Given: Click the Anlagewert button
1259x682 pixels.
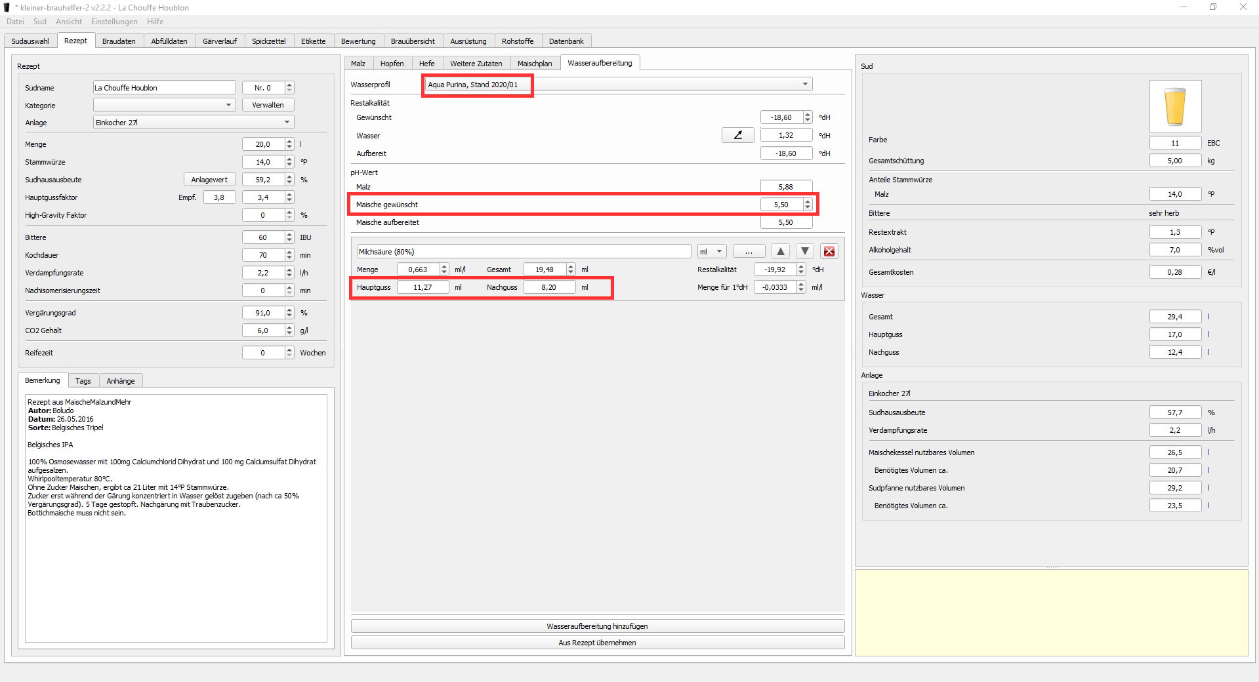Looking at the screenshot, I should point(209,180).
